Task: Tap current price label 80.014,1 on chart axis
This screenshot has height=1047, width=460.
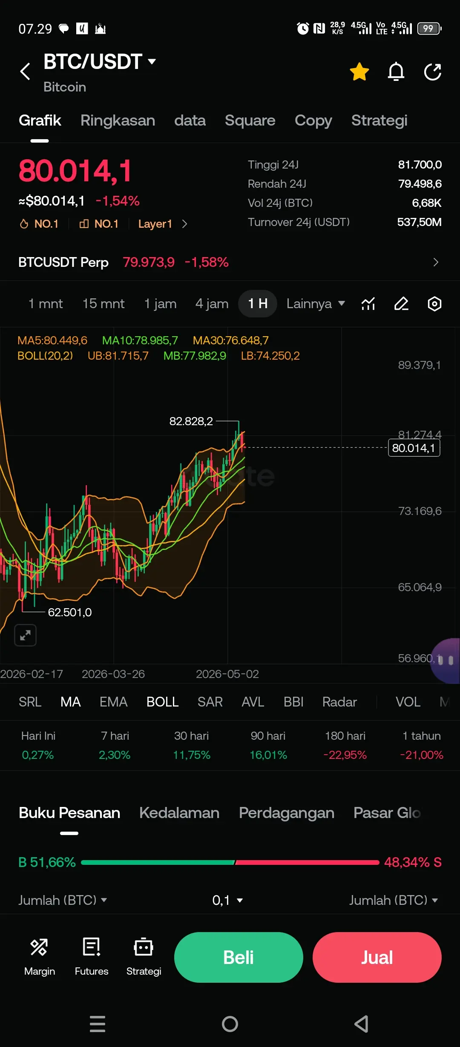Action: tap(414, 448)
